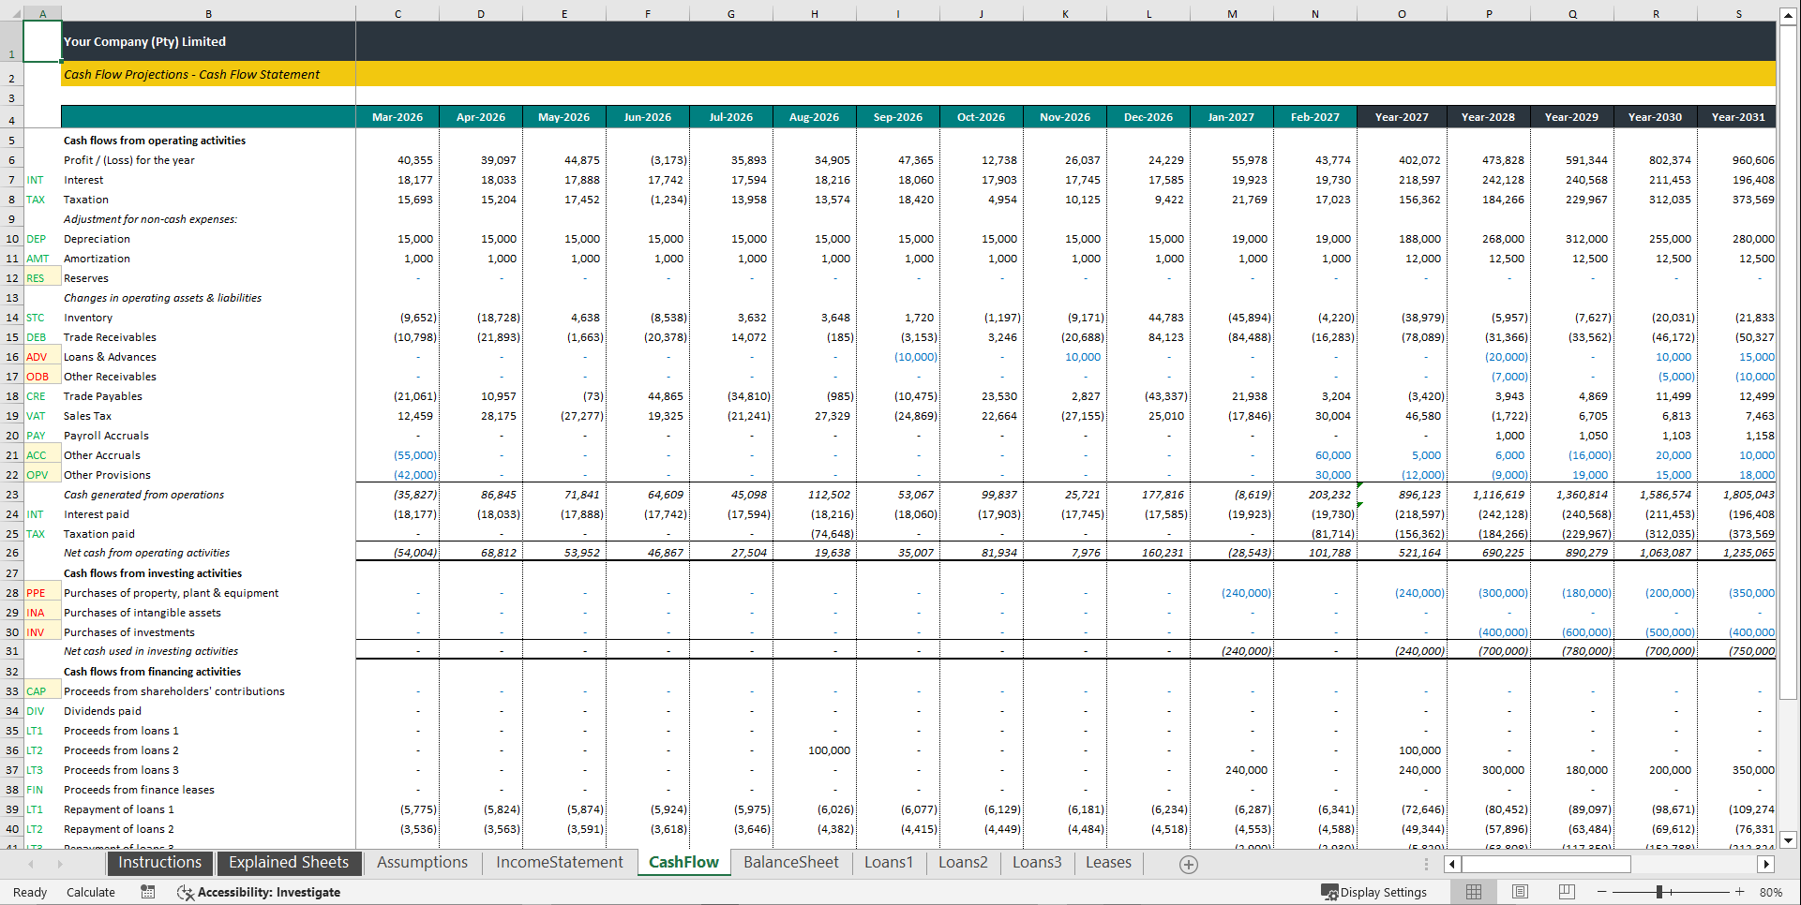Image resolution: width=1801 pixels, height=905 pixels.
Task: Click Calculate in the status bar
Action: 90,891
